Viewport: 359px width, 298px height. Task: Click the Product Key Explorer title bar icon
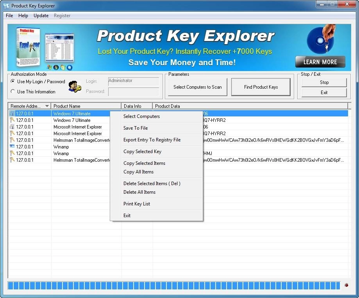click(x=6, y=6)
